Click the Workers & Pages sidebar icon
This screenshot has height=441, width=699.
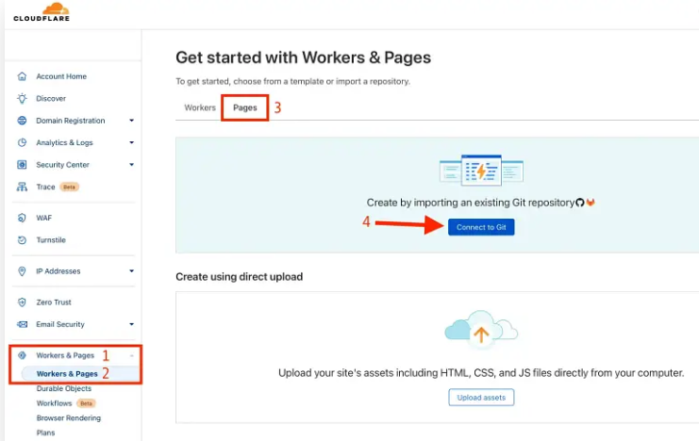[22, 355]
